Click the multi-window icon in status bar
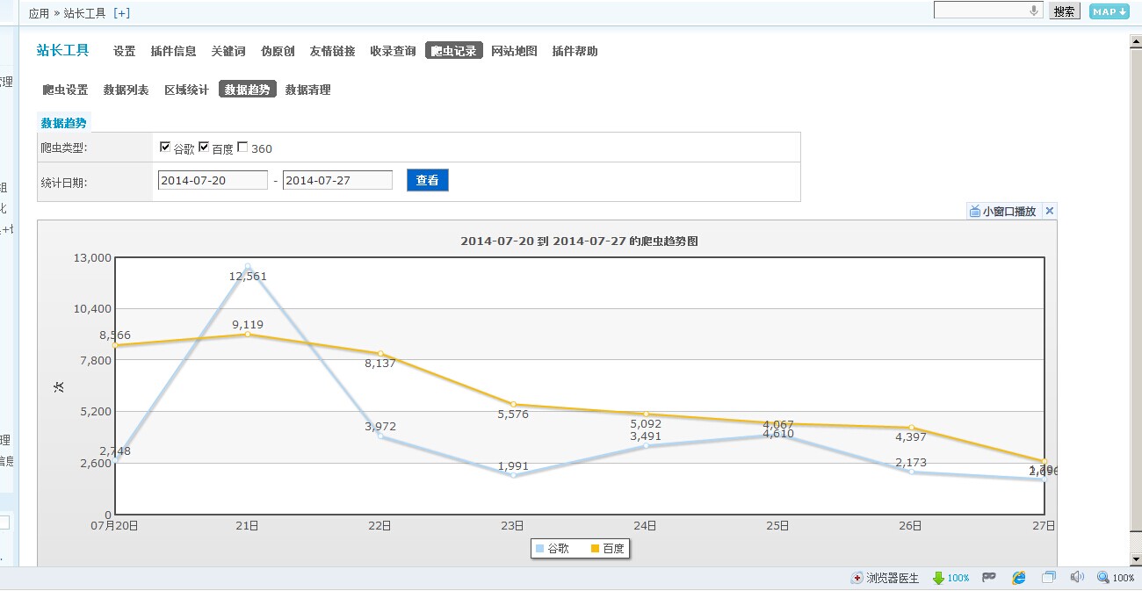This screenshot has width=1142, height=591. point(1049,578)
